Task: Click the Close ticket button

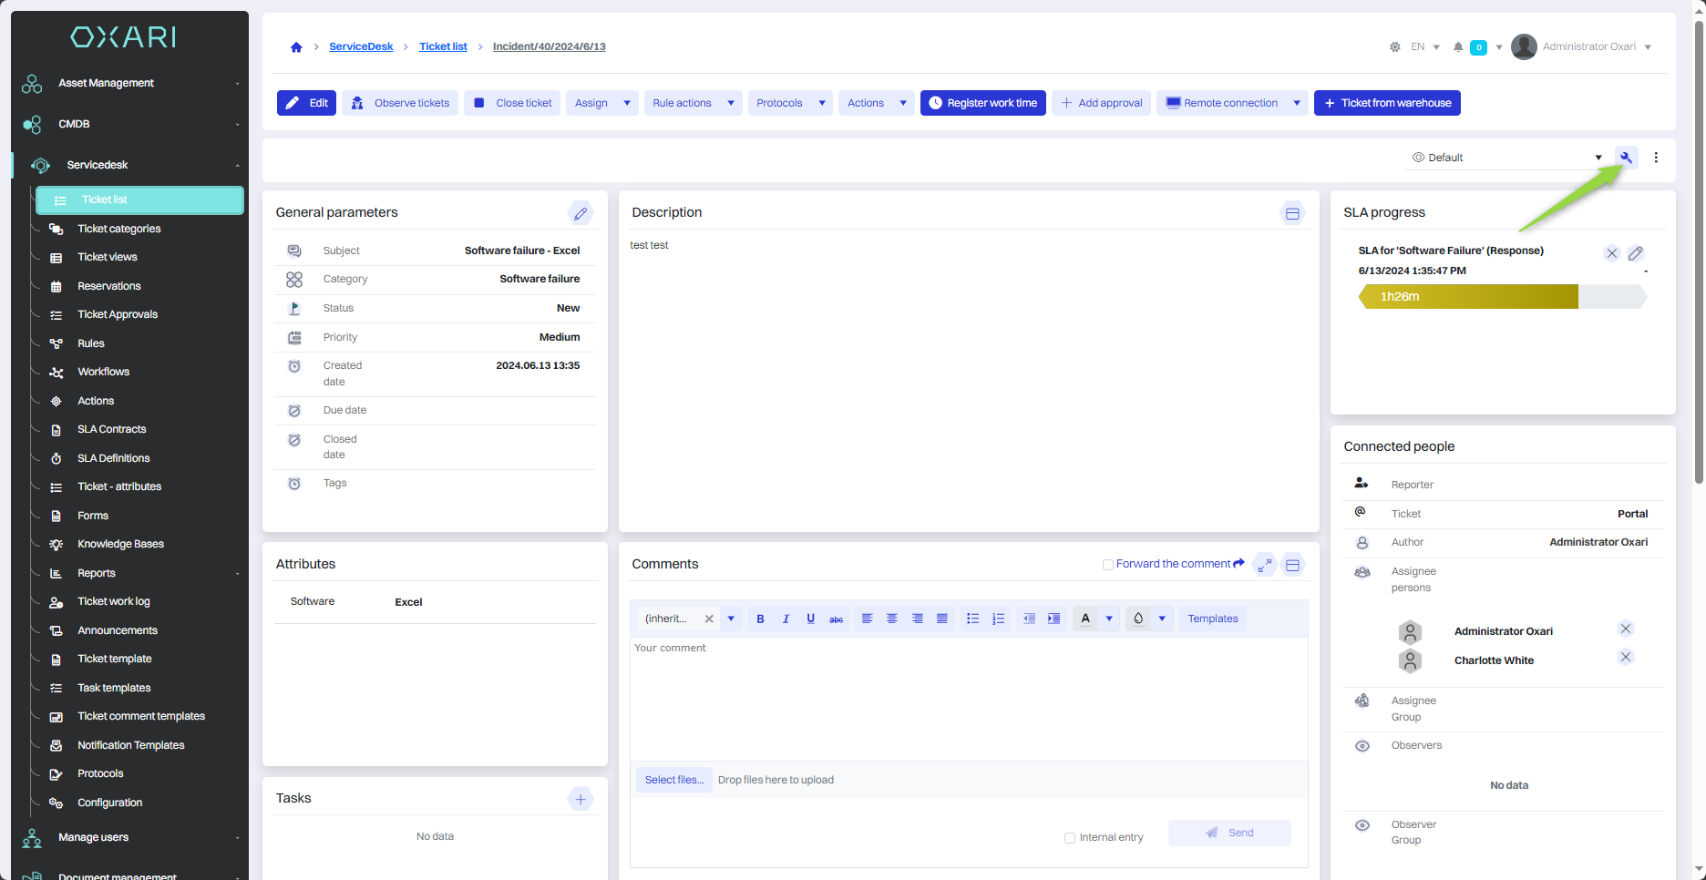Action: coord(512,103)
